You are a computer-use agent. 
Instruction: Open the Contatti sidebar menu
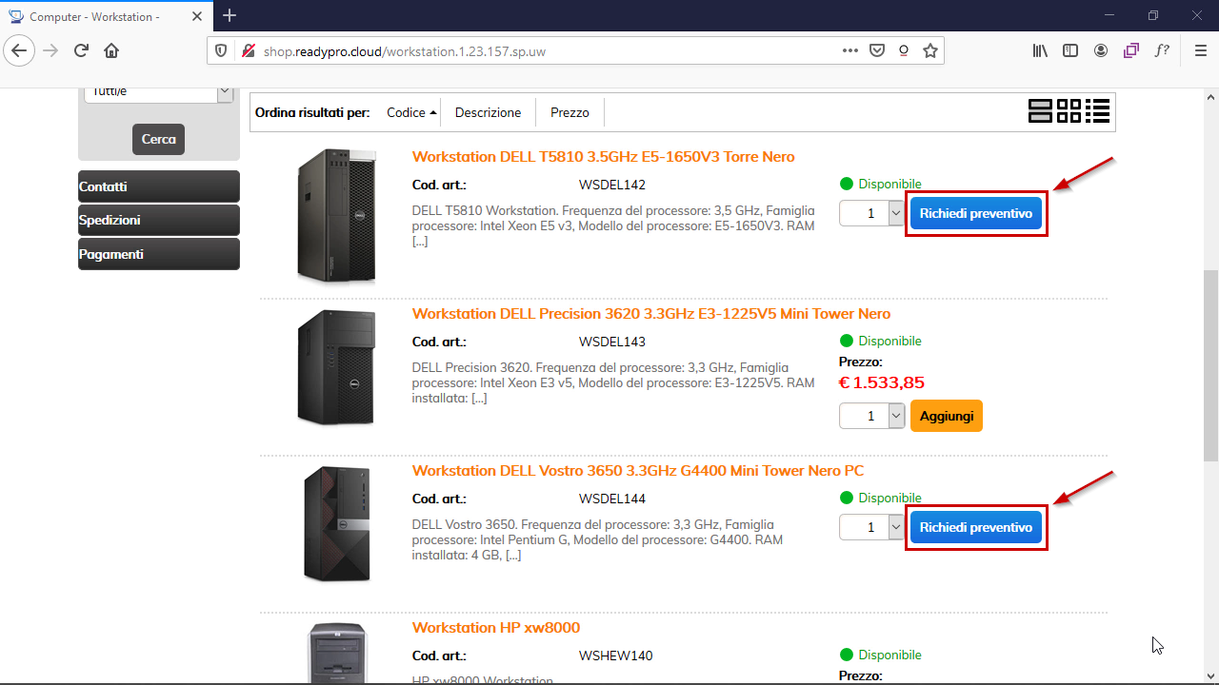(x=159, y=186)
